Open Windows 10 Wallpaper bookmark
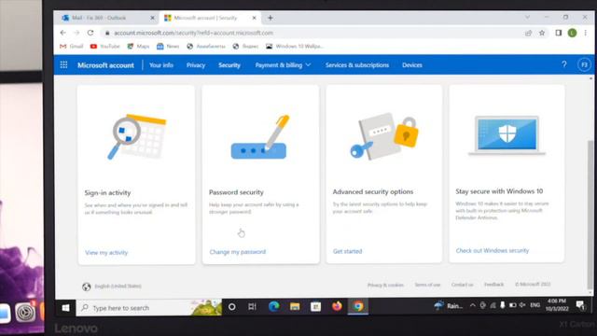 click(295, 46)
